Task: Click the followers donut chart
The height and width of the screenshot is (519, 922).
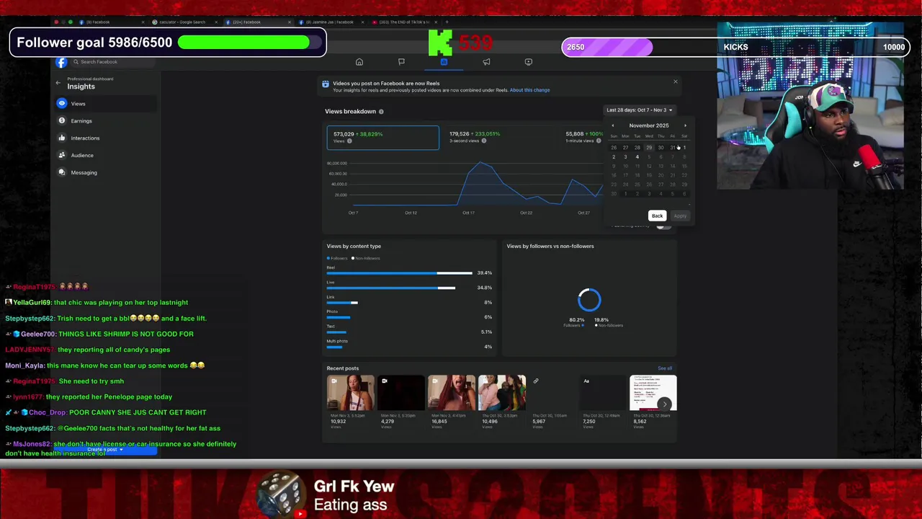Action: point(589,301)
